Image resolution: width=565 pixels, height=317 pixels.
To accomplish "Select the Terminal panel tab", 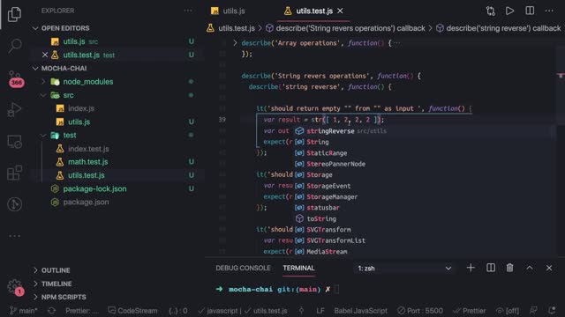I will pos(298,268).
